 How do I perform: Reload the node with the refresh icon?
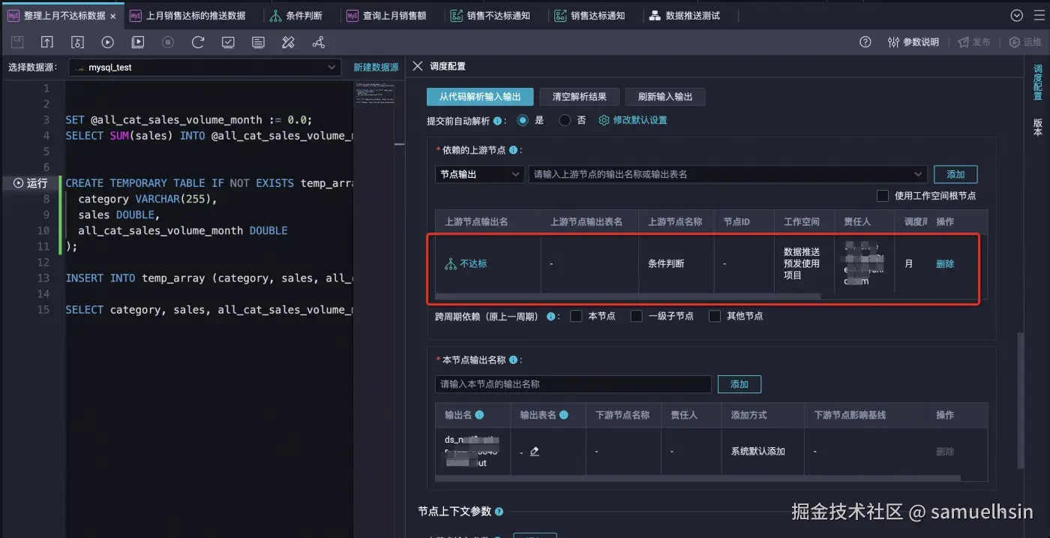coord(198,43)
